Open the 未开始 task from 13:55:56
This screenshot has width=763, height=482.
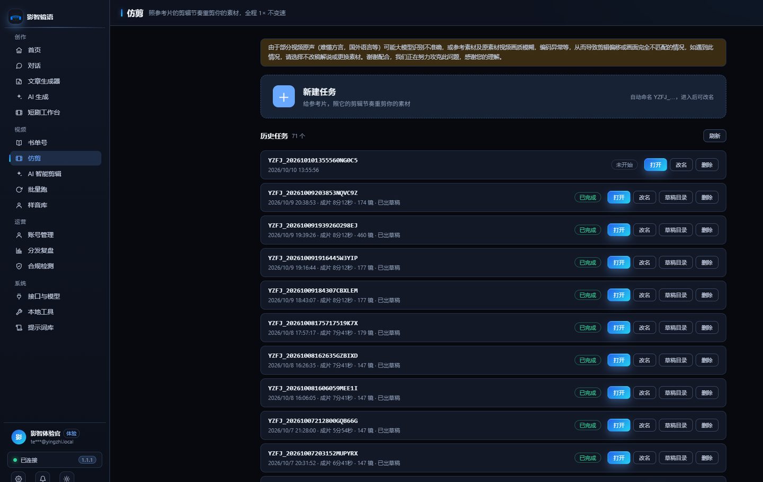click(655, 165)
